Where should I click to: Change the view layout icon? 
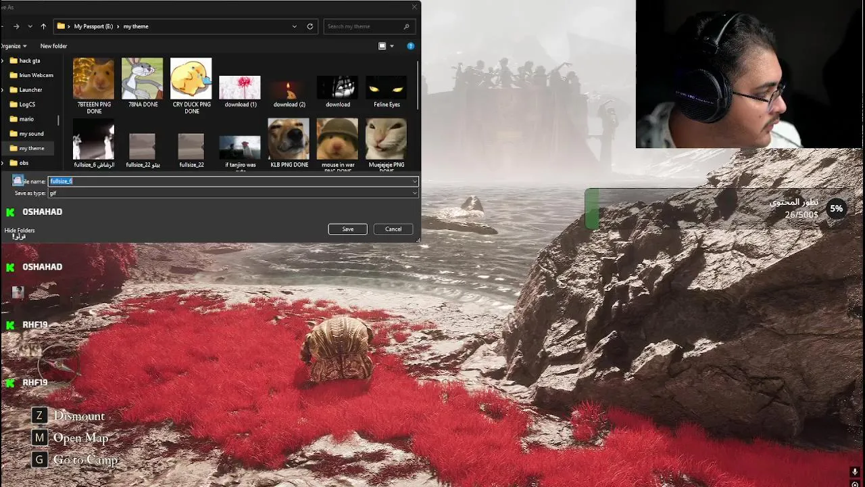(x=382, y=46)
